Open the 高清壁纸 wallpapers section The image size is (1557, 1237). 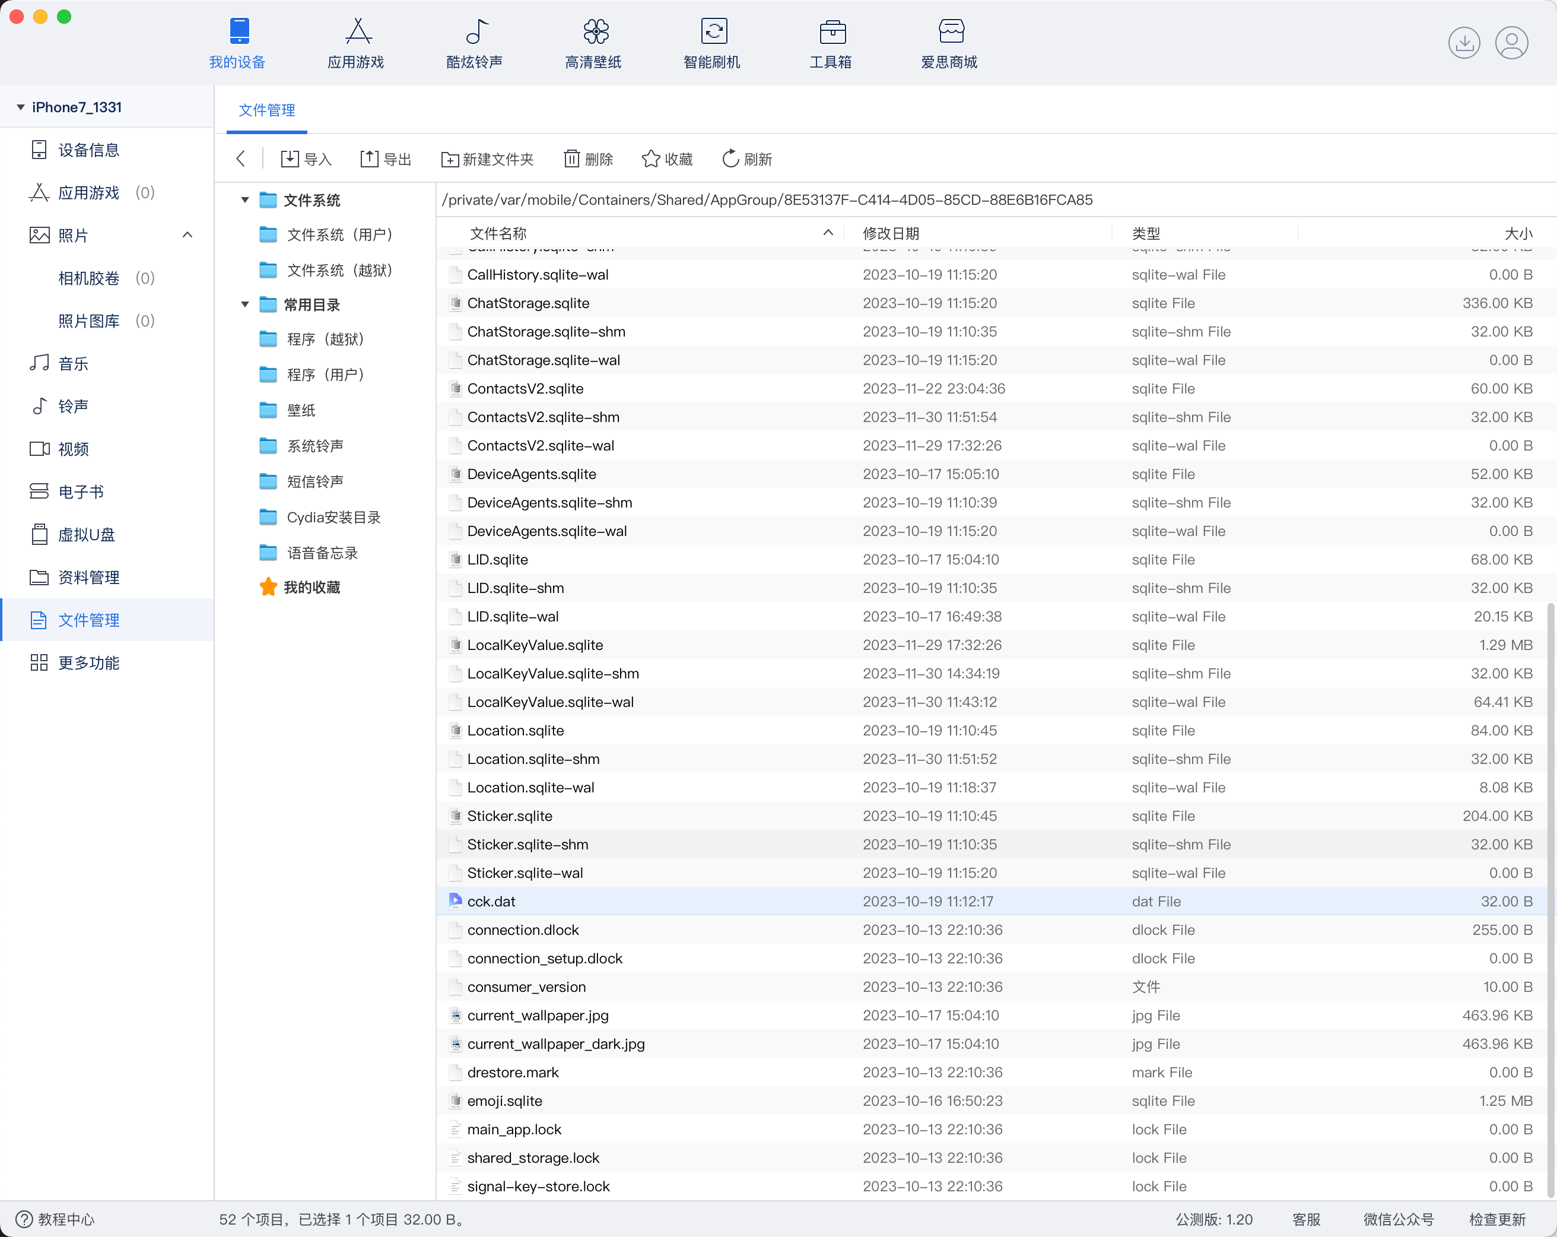pos(593,44)
